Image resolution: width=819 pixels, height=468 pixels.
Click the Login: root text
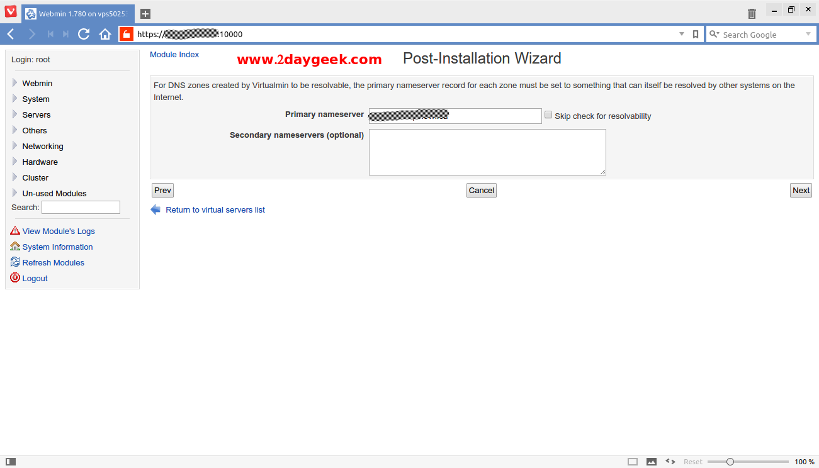click(x=31, y=60)
